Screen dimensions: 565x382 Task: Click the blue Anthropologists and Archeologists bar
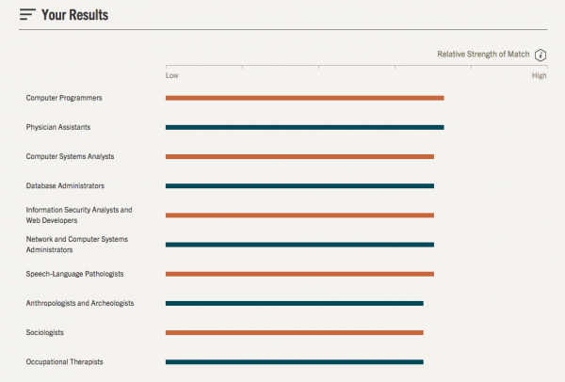pos(295,304)
